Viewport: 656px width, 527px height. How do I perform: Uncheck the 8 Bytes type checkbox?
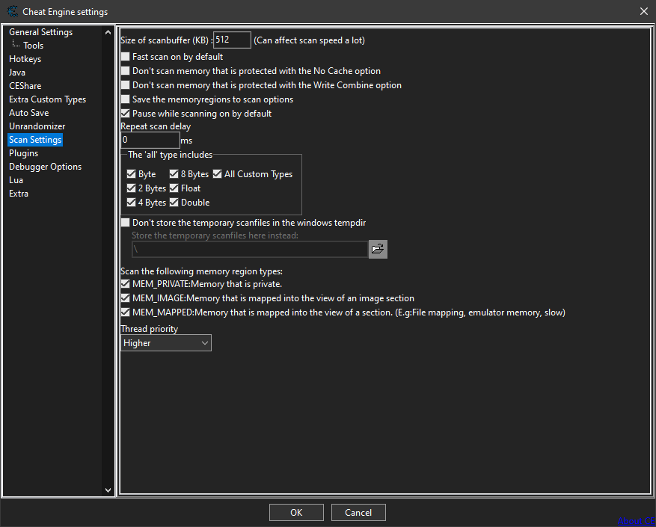[174, 174]
